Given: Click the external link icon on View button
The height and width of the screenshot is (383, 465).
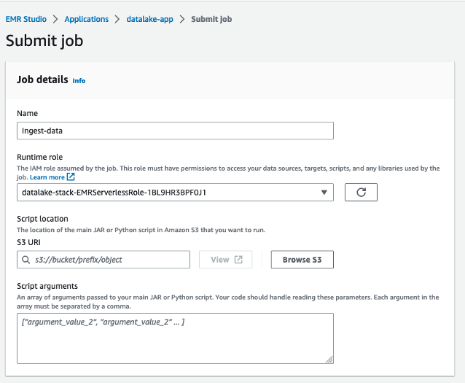Looking at the screenshot, I should pos(238,260).
